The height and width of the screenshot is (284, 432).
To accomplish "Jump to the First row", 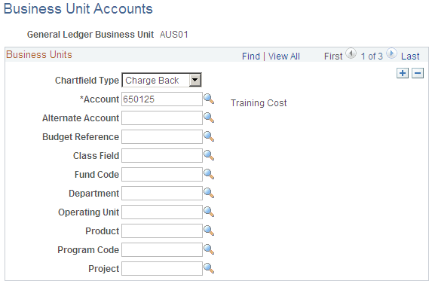I will point(333,56).
